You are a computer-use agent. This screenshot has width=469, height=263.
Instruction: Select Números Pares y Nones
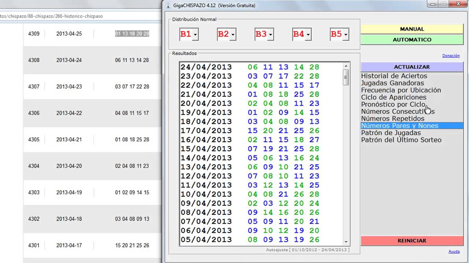(x=412, y=126)
